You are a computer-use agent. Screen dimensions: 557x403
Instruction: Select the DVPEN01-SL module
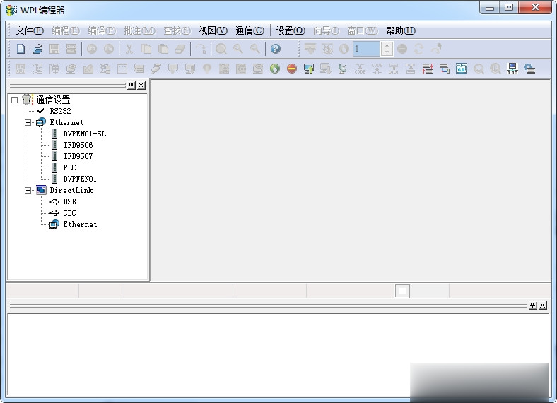(85, 134)
